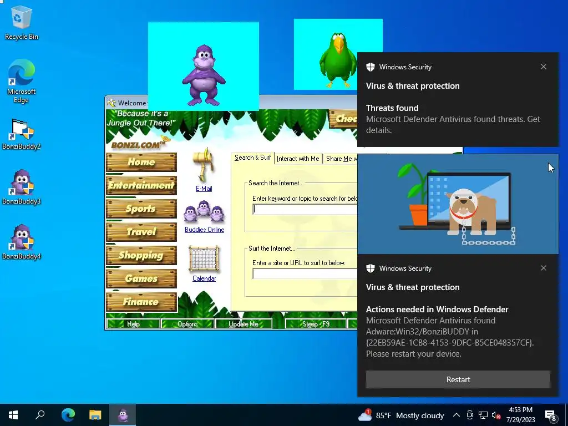The height and width of the screenshot is (426, 568).
Task: Dismiss the Actions needed notification
Action: coord(544,268)
